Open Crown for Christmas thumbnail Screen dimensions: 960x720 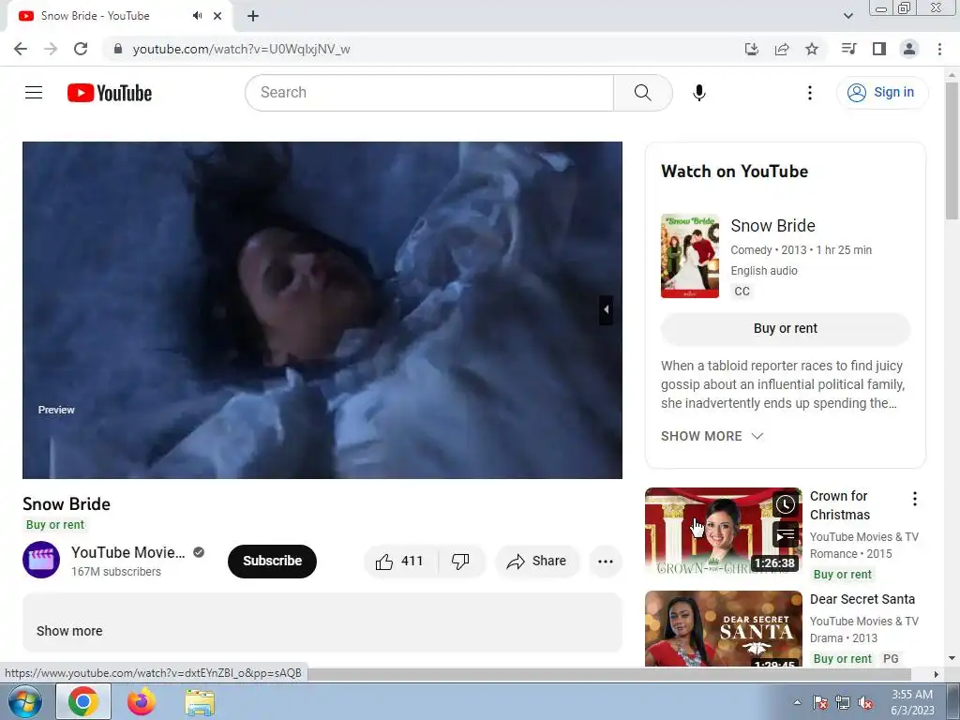723,532
